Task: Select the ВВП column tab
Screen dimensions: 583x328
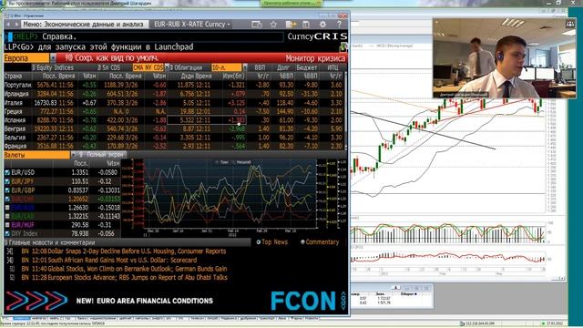Action: pyautogui.click(x=261, y=67)
